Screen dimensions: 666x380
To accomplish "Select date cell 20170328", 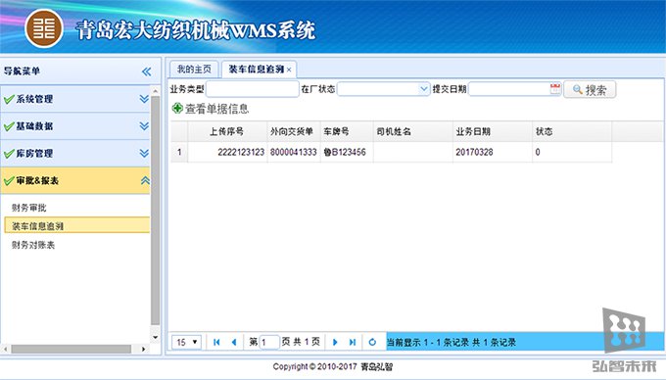I will click(493, 152).
